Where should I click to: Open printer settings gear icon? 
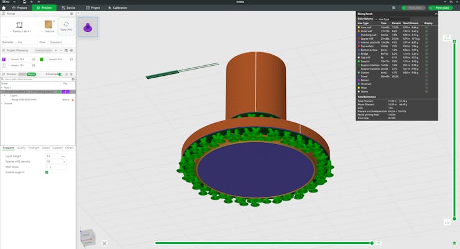[x=72, y=13]
